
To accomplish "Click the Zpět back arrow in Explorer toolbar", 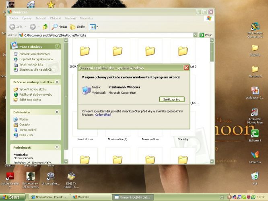I will coord(12,27).
